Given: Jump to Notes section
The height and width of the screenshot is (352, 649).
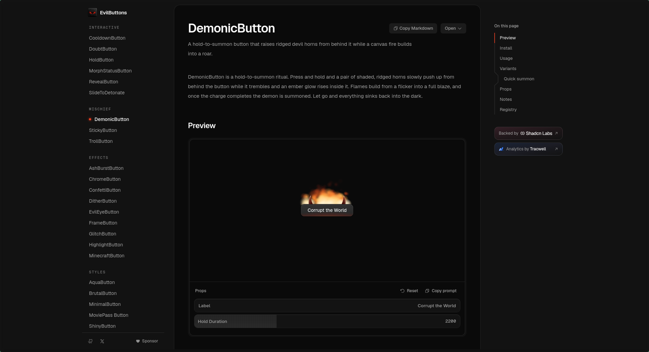Looking at the screenshot, I should coord(506,99).
